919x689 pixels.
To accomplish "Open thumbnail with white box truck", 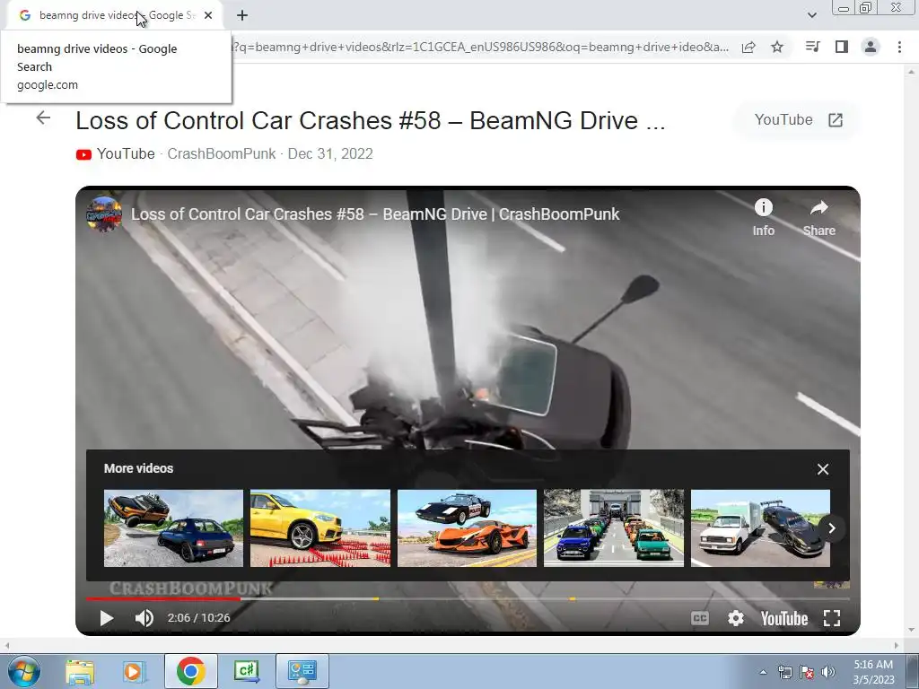I will [x=760, y=528].
